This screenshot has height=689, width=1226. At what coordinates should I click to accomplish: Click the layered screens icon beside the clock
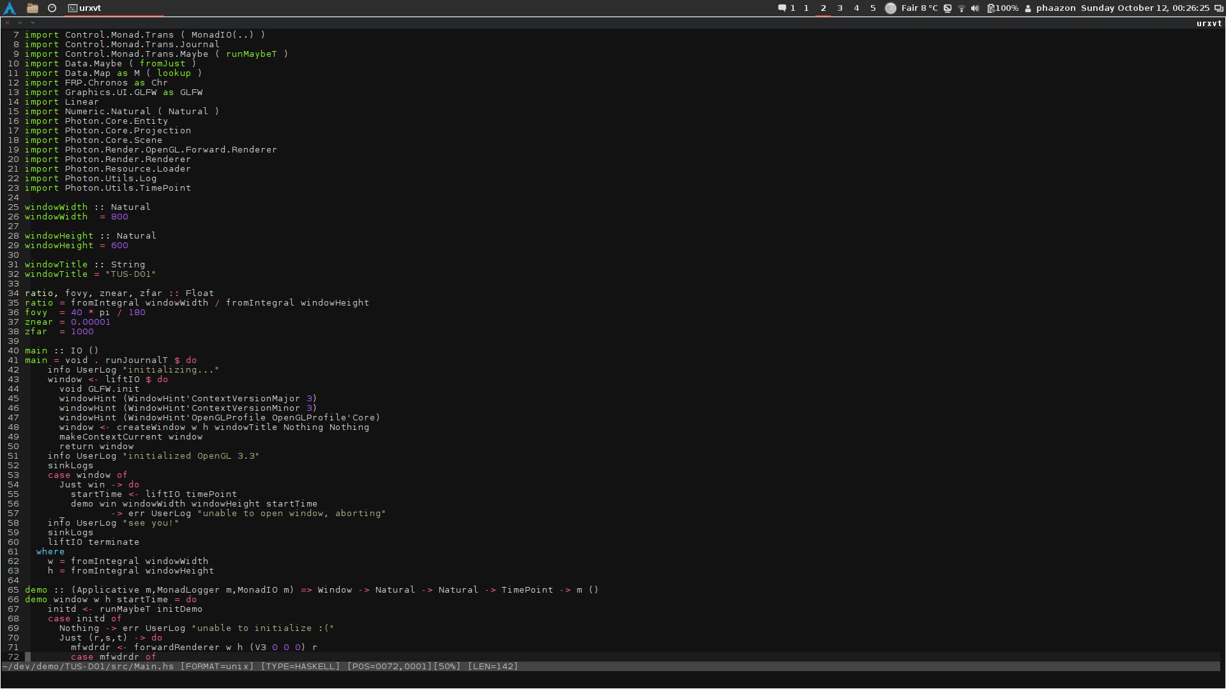click(1218, 8)
